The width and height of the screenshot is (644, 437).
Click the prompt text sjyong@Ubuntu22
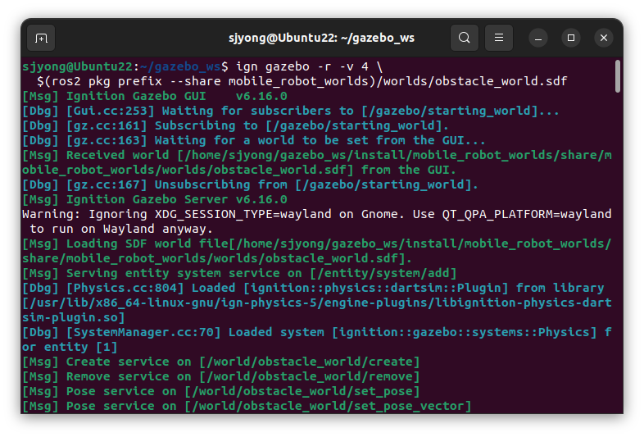point(78,66)
